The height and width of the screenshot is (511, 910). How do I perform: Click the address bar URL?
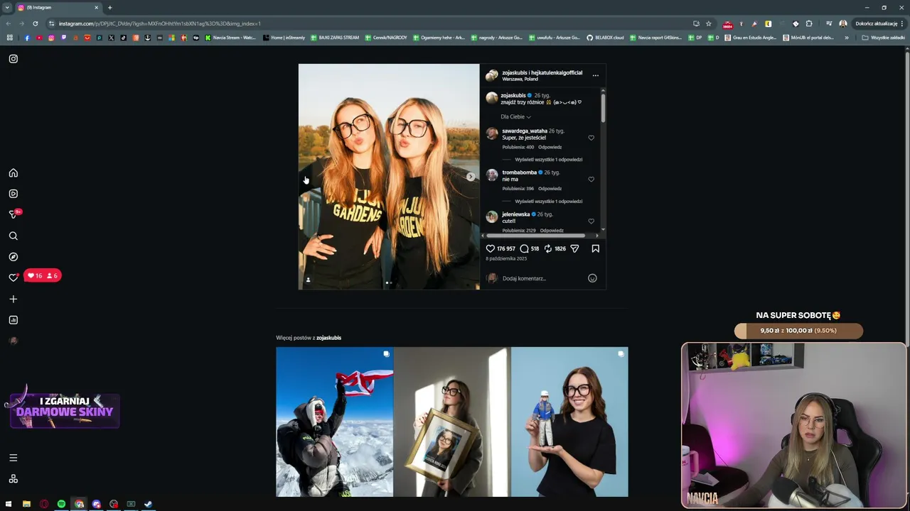click(x=159, y=23)
